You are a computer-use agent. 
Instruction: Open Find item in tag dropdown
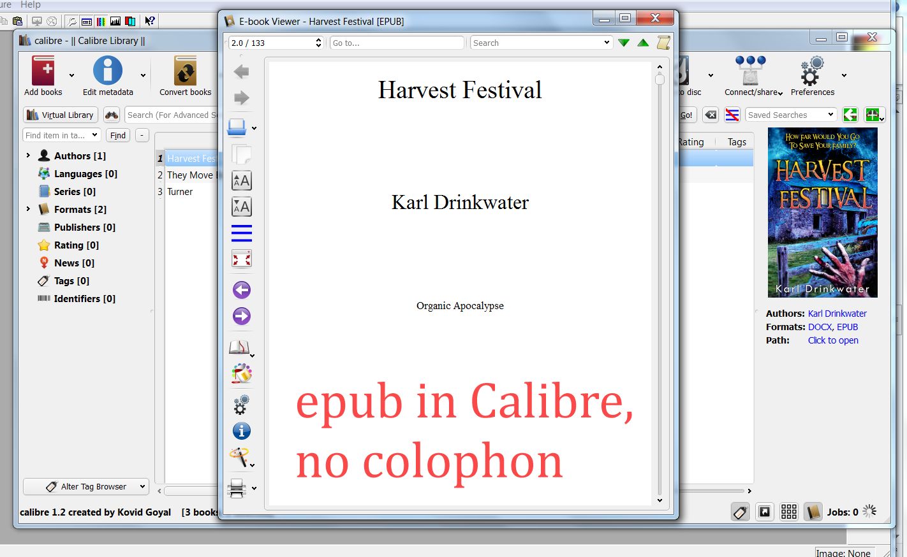(x=94, y=135)
